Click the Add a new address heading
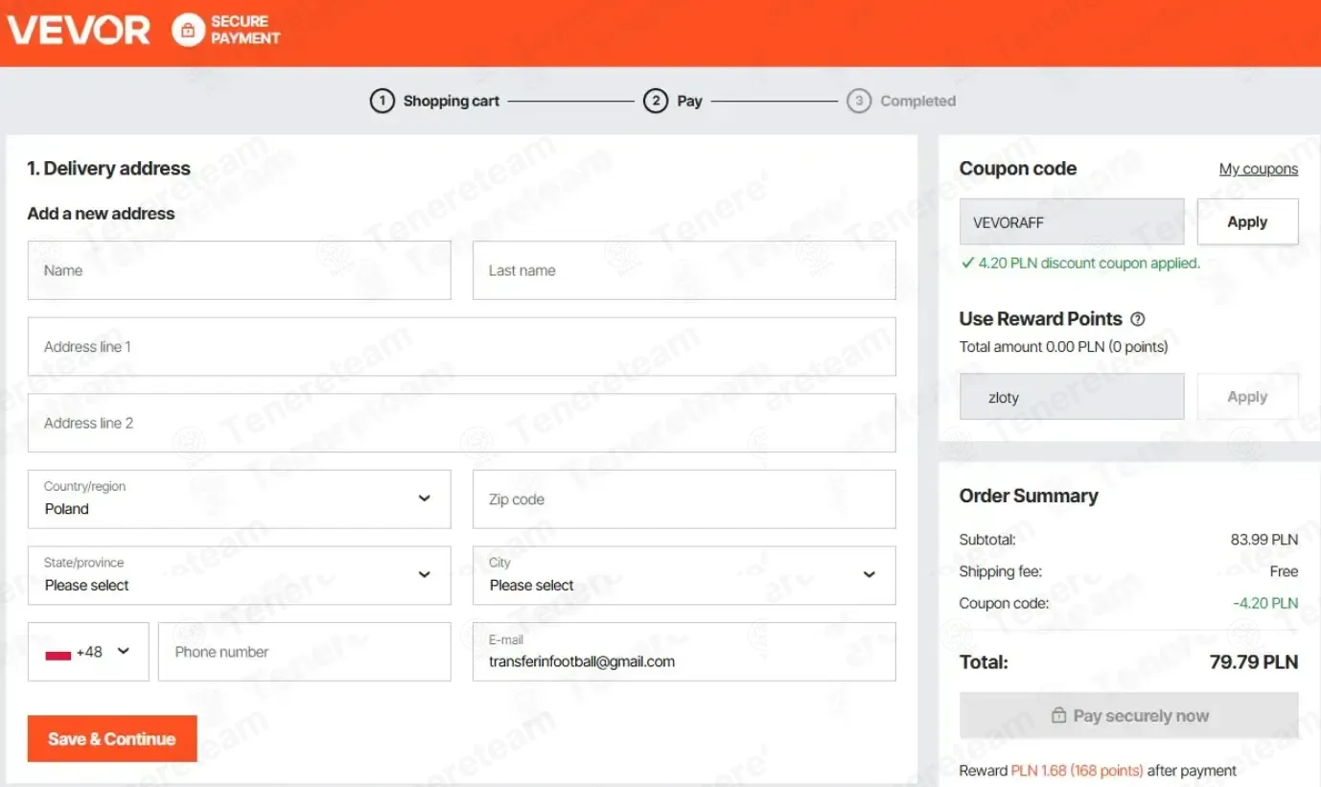This screenshot has width=1321, height=787. point(101,214)
